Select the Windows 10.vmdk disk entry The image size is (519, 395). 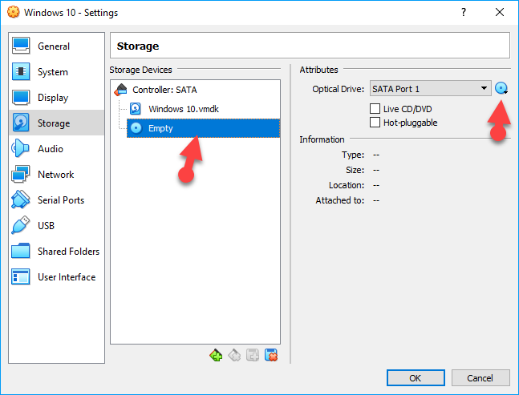pyautogui.click(x=181, y=109)
